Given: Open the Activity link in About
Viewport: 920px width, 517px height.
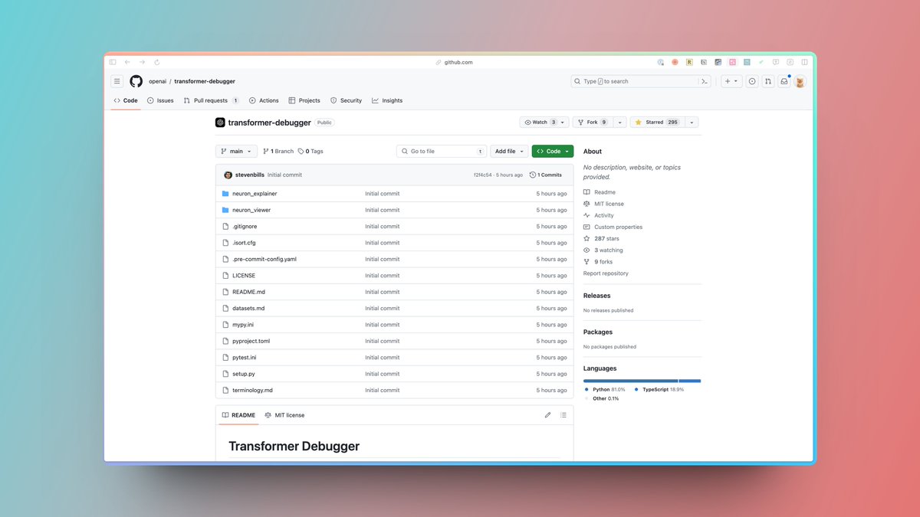Looking at the screenshot, I should [x=604, y=215].
